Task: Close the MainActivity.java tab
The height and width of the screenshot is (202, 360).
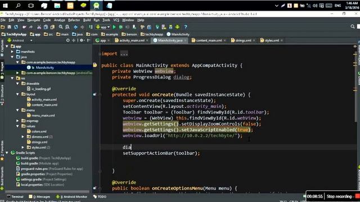Action: [185, 40]
